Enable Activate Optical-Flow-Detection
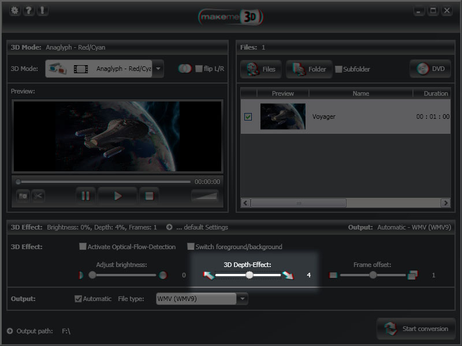Viewport: 462px width, 346px height. [83, 247]
